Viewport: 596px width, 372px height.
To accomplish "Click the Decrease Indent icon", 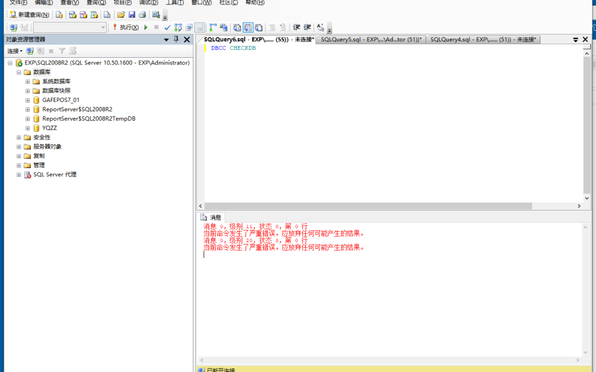I will pos(296,28).
